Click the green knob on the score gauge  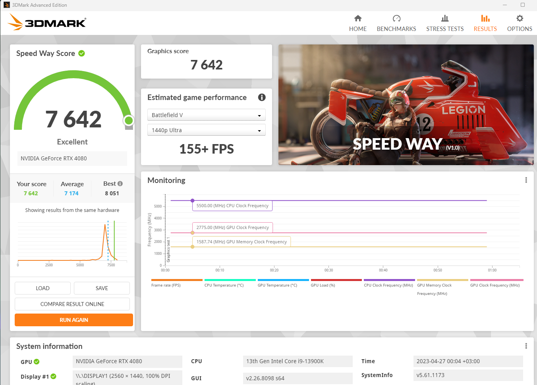(128, 120)
